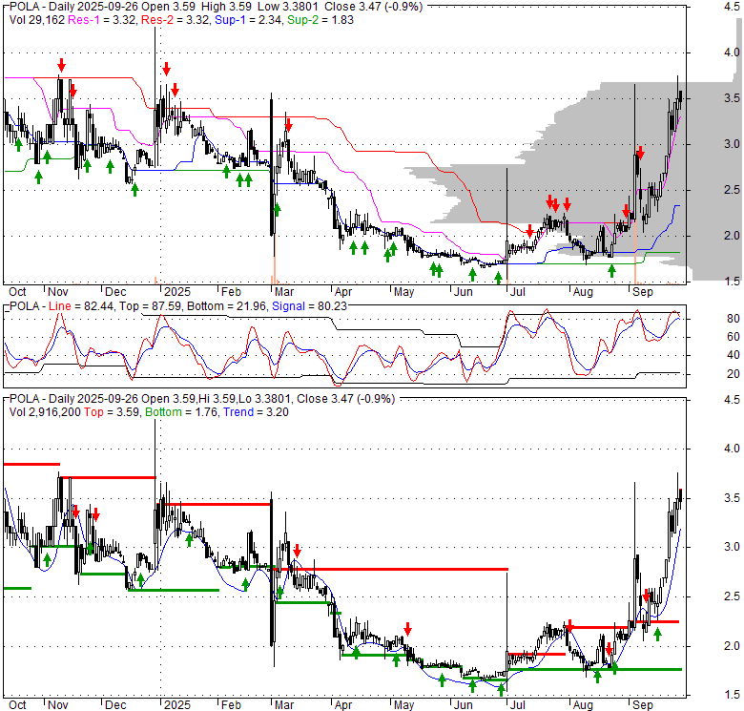Select the green 'Bottom = 1.76' legend in the bottom chart
Viewport: 744px width, 711px height.
[x=181, y=412]
